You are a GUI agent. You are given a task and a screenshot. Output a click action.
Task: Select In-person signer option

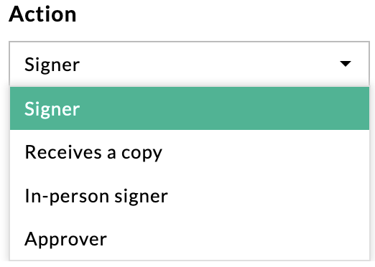click(190, 196)
